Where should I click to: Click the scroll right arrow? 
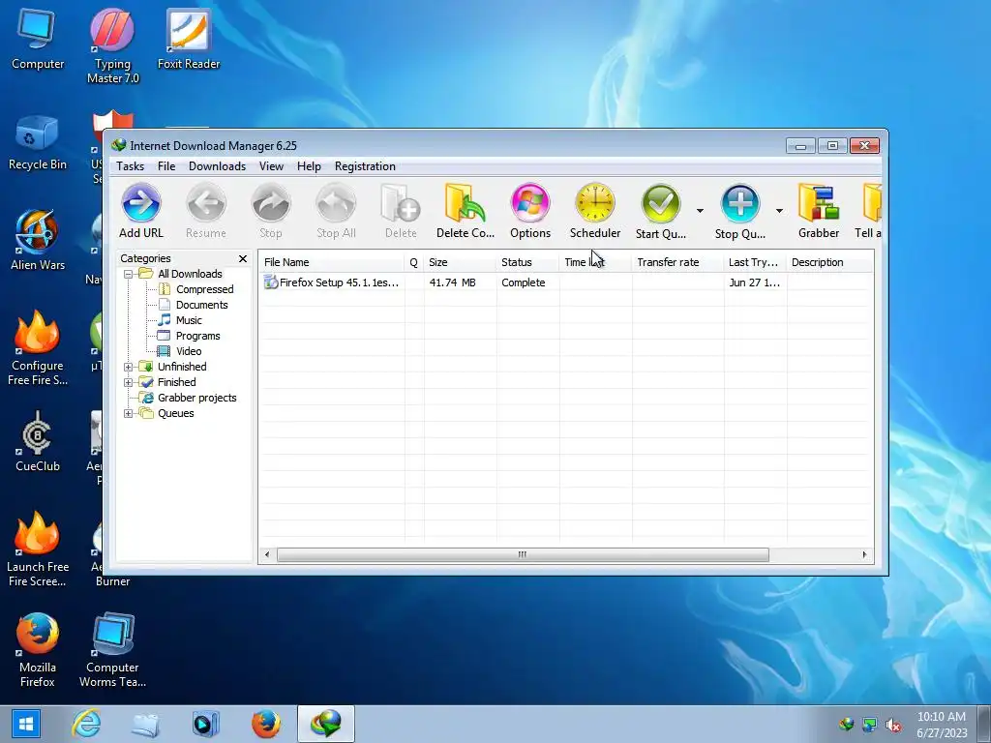click(x=864, y=554)
